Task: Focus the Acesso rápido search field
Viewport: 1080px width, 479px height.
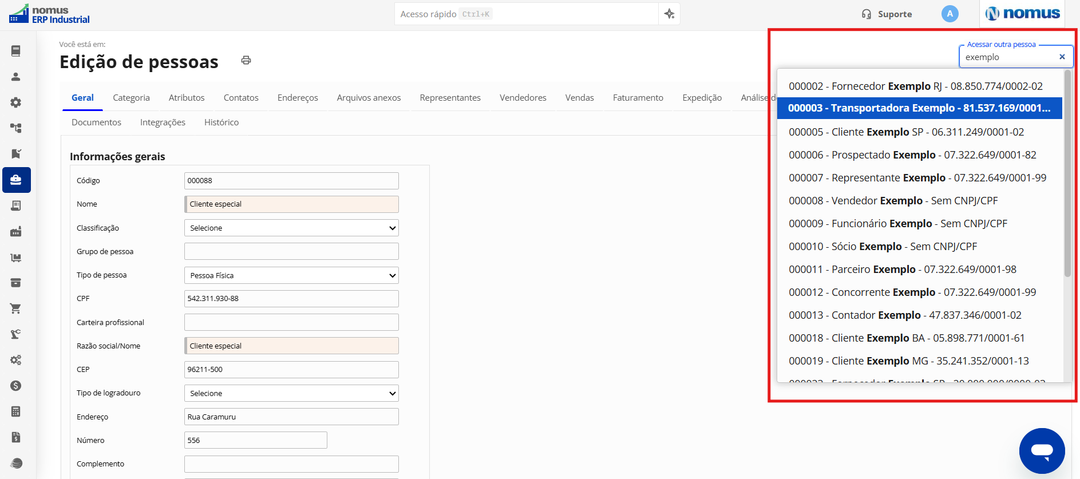Action: pos(526,14)
